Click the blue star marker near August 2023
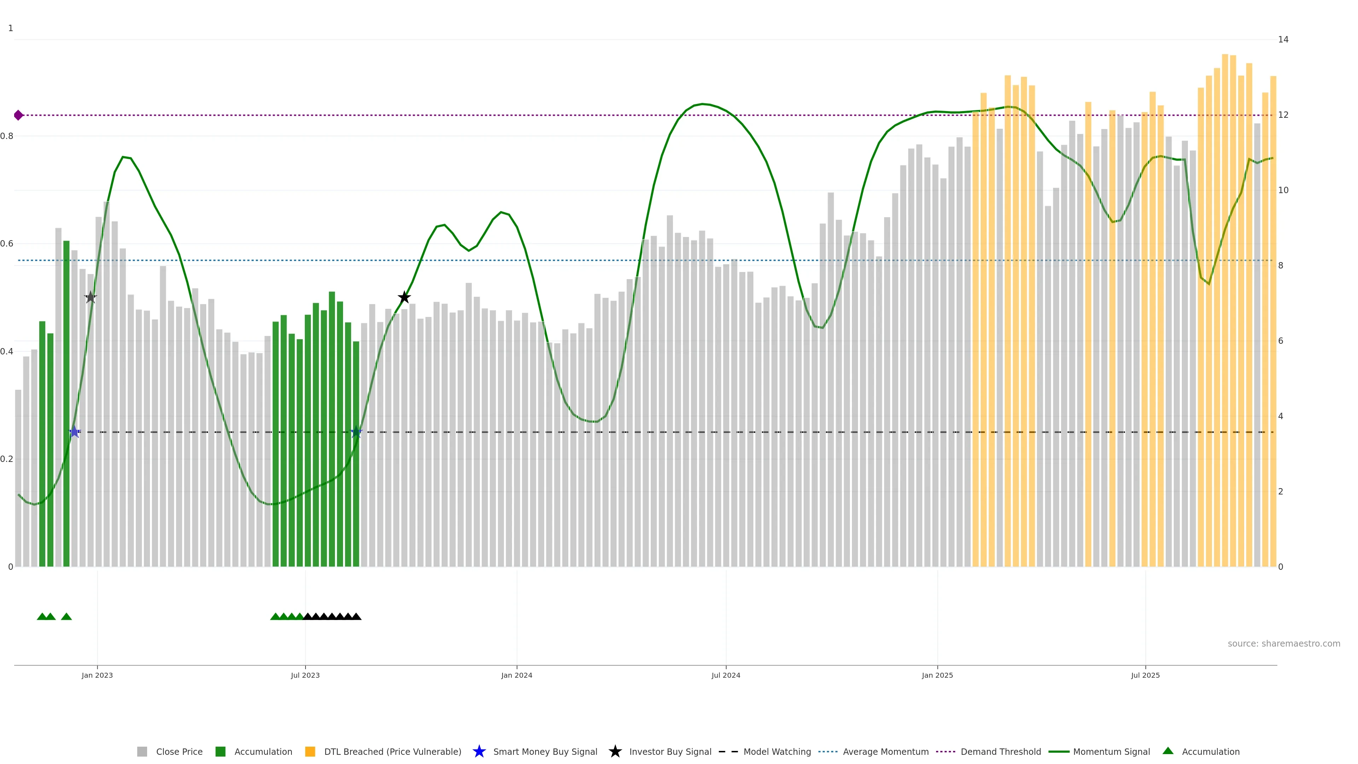This screenshot has width=1358, height=764. pyautogui.click(x=356, y=432)
